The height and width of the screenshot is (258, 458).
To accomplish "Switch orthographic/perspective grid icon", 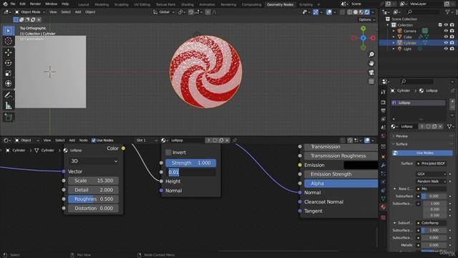I will [371, 81].
